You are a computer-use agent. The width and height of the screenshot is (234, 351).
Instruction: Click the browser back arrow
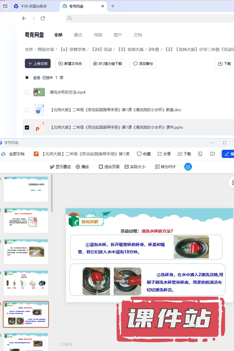point(24,18)
